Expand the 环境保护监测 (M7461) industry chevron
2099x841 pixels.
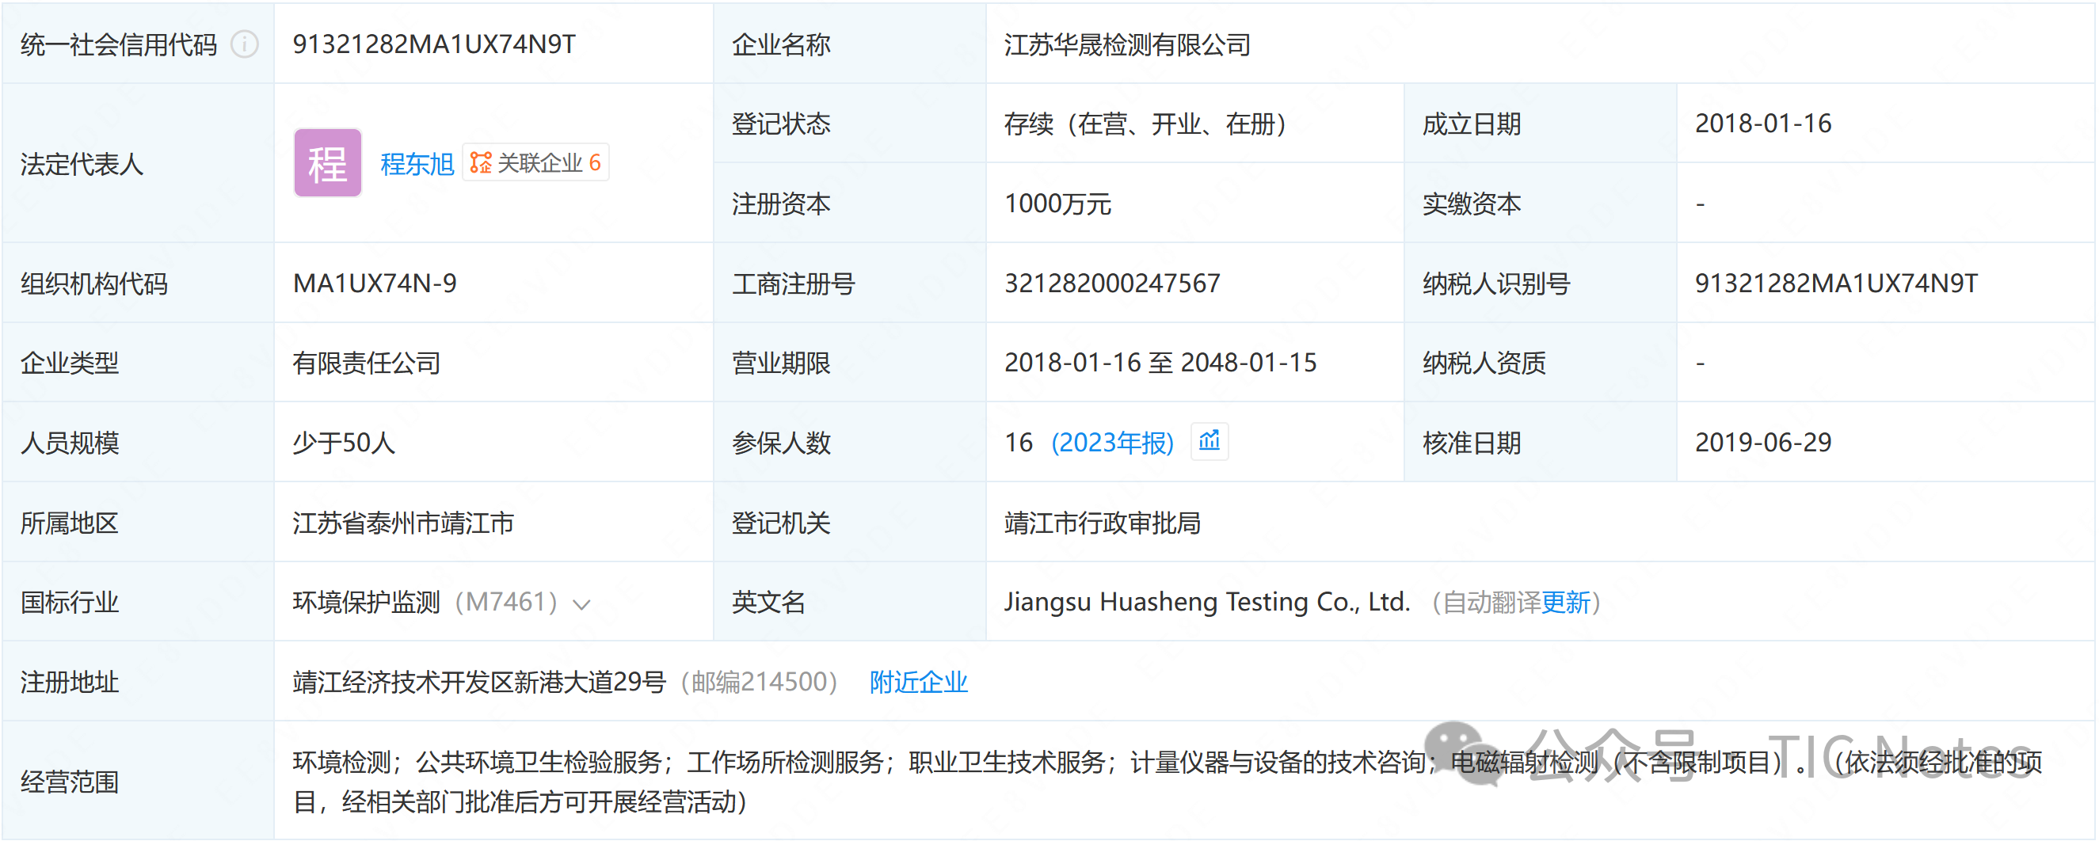point(581,605)
